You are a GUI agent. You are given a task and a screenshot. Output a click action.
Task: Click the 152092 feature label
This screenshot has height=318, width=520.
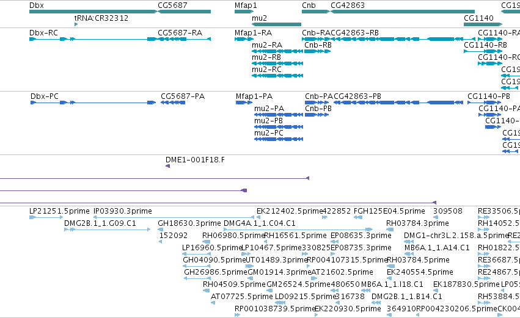[x=174, y=236]
